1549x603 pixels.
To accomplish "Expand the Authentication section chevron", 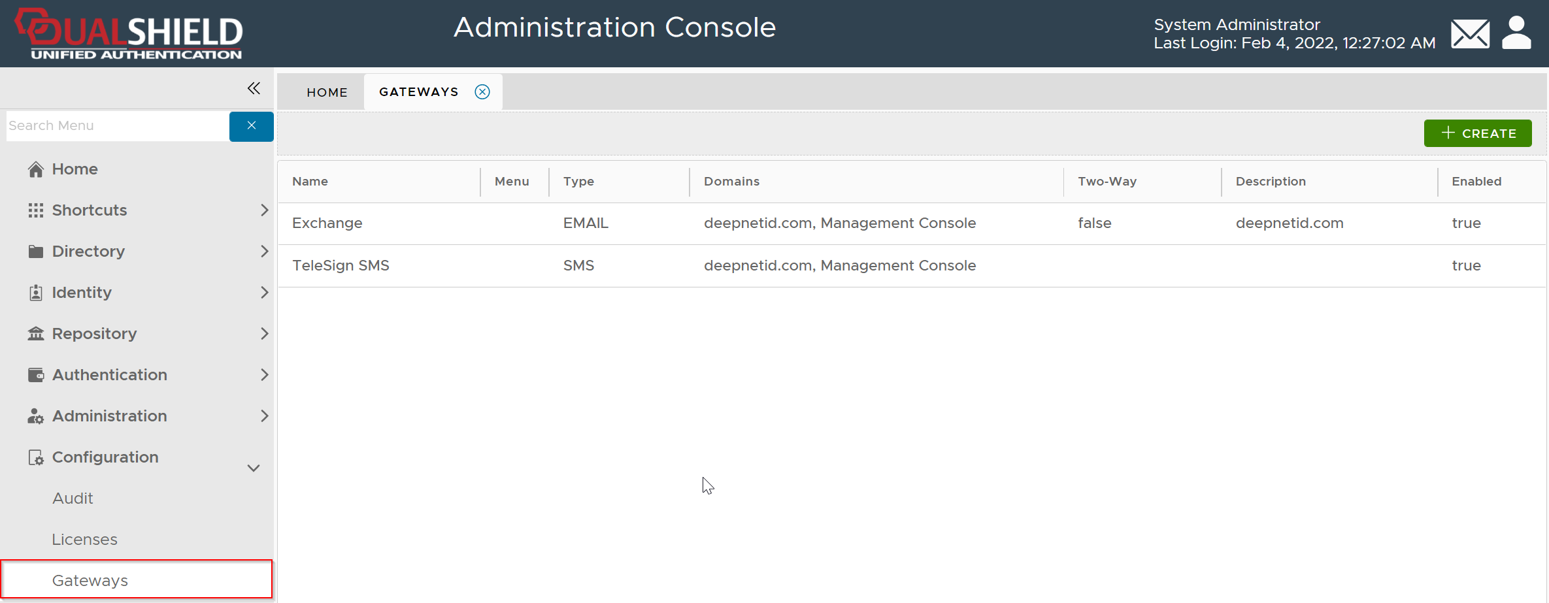I will pos(264,375).
